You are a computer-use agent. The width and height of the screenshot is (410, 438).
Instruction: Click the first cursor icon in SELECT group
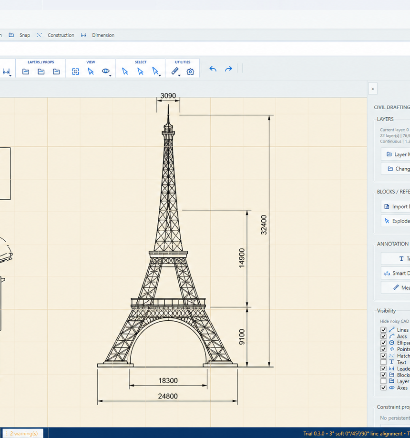(125, 71)
